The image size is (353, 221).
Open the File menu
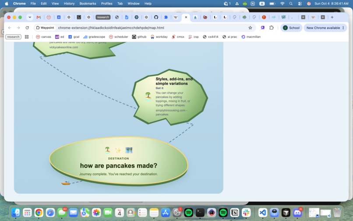click(x=33, y=4)
